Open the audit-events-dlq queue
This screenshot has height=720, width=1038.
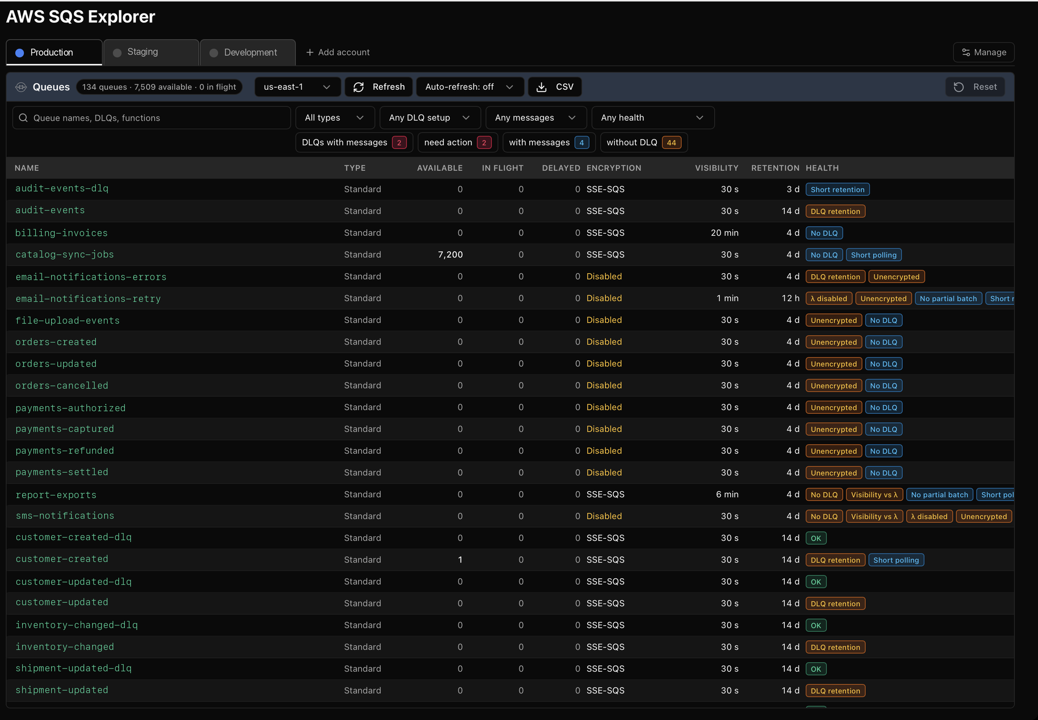click(62, 189)
